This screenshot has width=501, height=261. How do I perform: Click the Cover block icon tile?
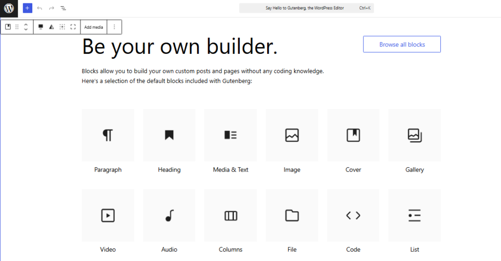(x=353, y=135)
